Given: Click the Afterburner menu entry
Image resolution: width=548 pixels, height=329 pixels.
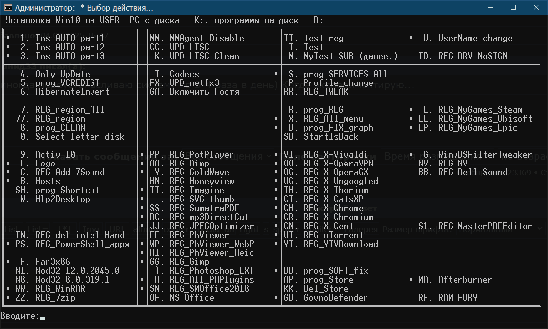Looking at the screenshot, I should pos(465,280).
